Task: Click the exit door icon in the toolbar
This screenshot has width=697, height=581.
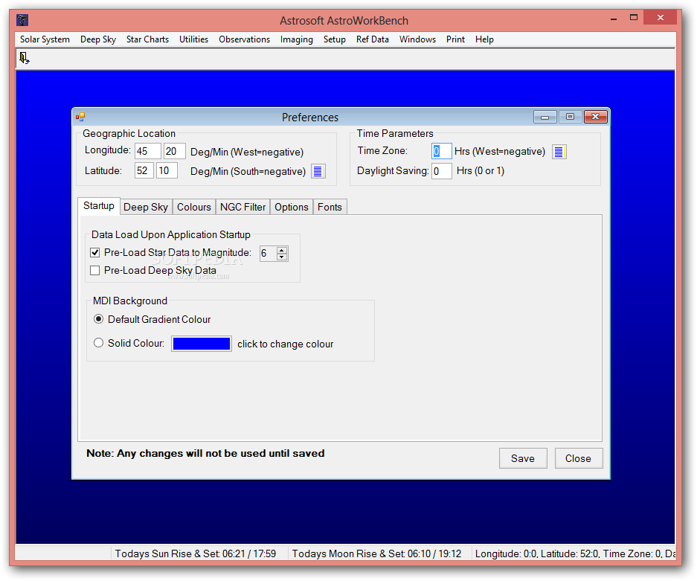Action: click(x=24, y=58)
